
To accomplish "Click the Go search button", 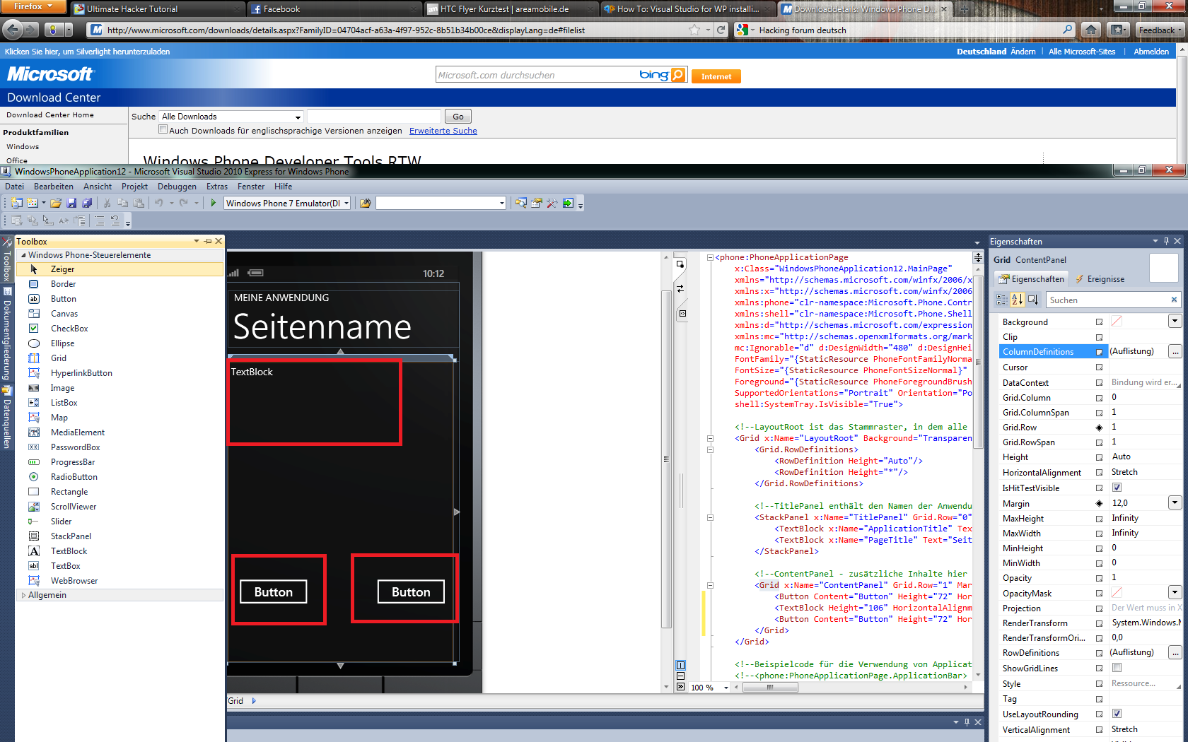I will [458, 117].
